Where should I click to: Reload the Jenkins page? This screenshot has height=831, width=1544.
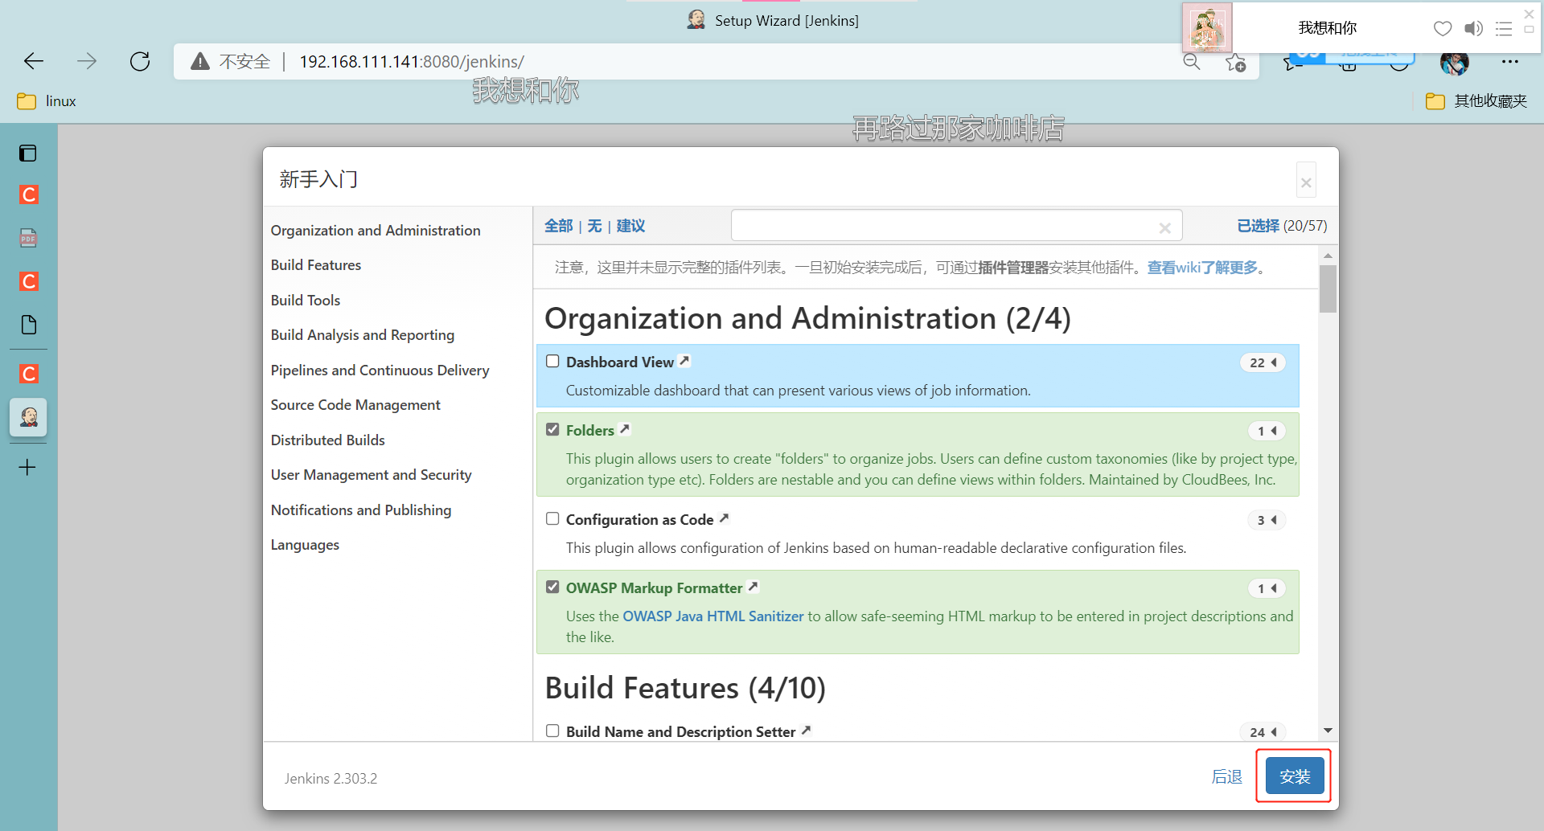[140, 61]
